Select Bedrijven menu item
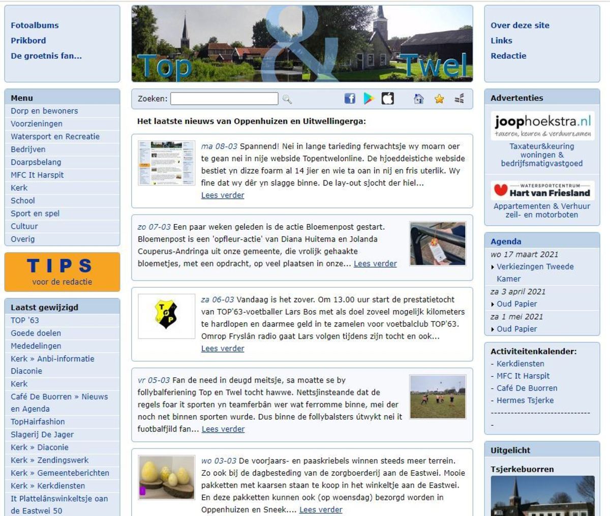 (28, 149)
